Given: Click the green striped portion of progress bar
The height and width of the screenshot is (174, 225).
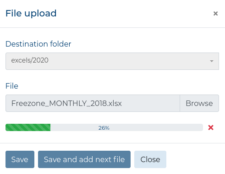Looking at the screenshot, I should click(x=28, y=127).
